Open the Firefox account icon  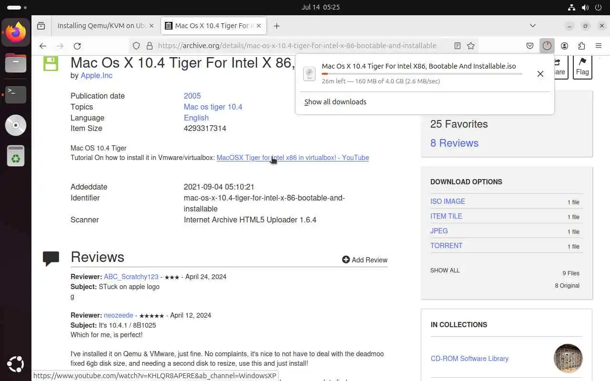564,46
